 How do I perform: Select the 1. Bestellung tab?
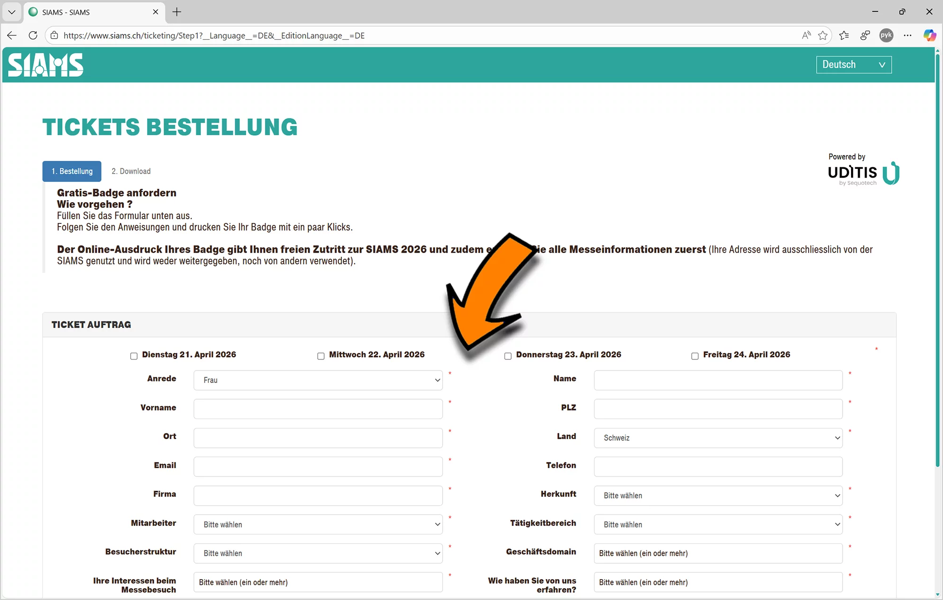(72, 171)
